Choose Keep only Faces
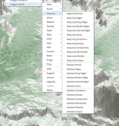119x126 pixels. 78,35
